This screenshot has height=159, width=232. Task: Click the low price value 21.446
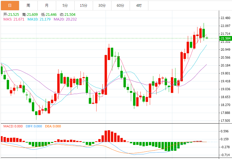point(51,15)
